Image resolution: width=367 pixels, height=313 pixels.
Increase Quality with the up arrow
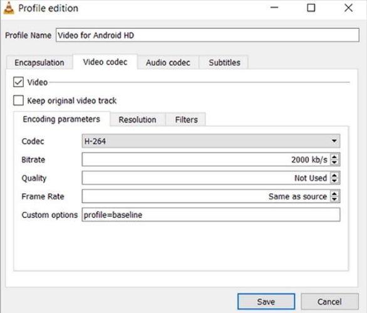pos(334,176)
